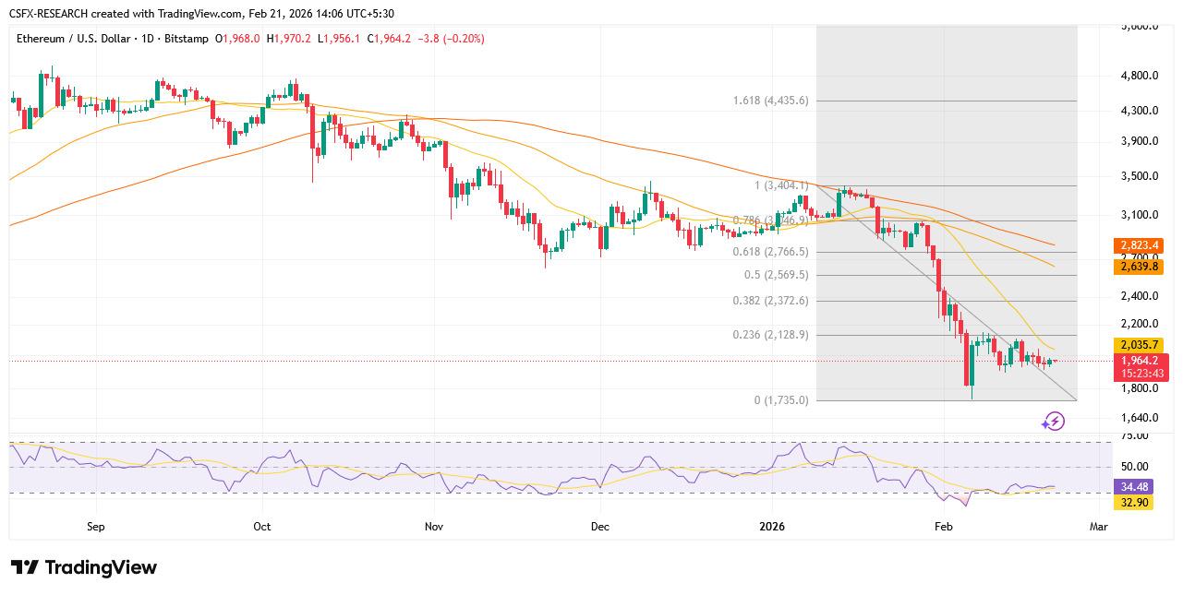
Task: Click the change value -3.8 (-0.20%)
Action: click(454, 39)
